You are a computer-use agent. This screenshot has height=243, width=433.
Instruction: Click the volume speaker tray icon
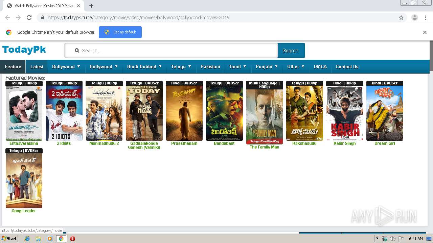[x=392, y=239]
